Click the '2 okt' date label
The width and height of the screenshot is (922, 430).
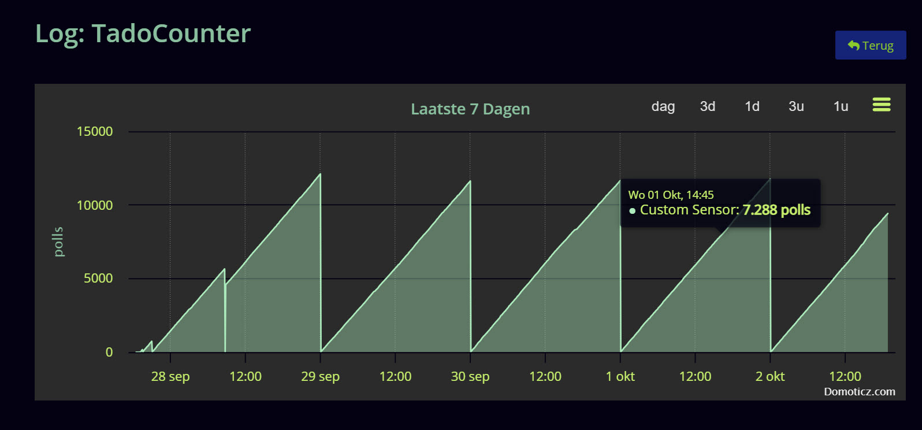[x=769, y=376]
